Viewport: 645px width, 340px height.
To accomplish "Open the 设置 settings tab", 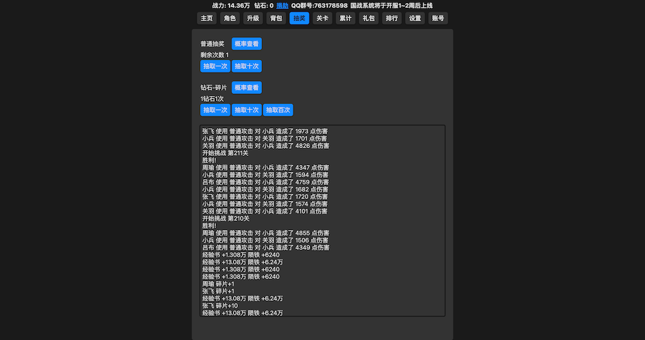I will tap(415, 18).
